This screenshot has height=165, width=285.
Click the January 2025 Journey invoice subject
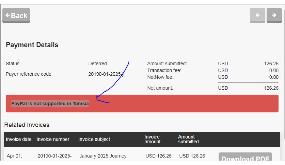tap(103, 156)
